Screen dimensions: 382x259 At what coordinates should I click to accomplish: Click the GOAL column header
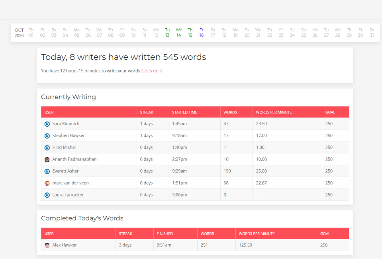(x=330, y=112)
